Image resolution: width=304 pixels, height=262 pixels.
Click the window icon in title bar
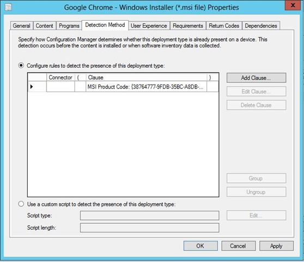point(8,8)
